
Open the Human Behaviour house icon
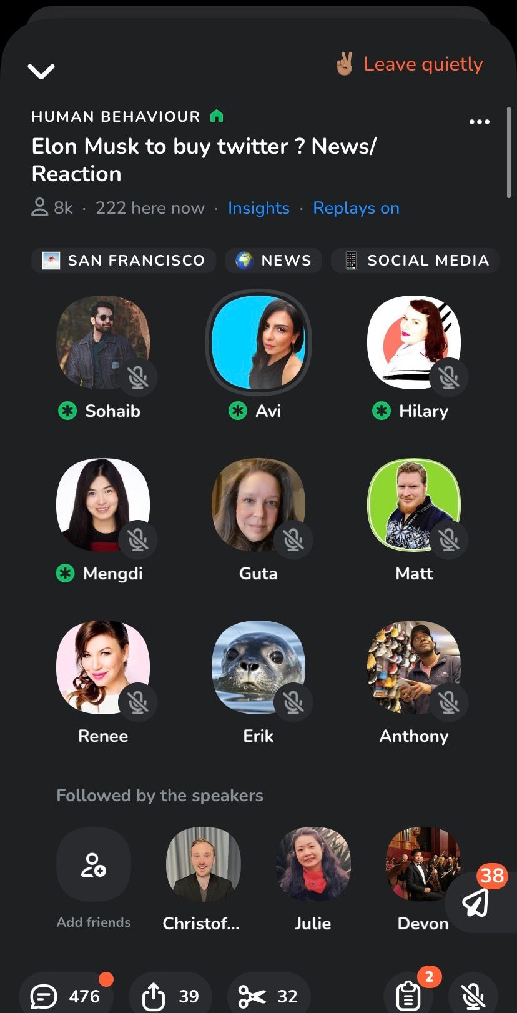click(217, 116)
